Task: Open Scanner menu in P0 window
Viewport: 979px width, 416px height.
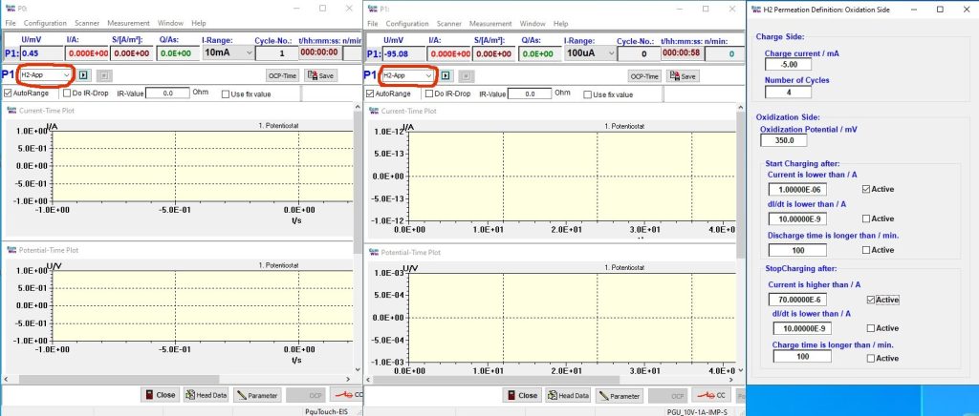Action: 87,23
